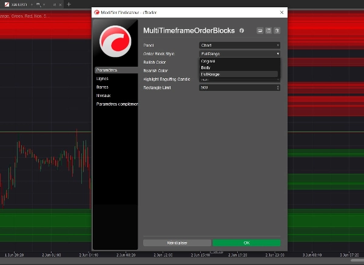
Task: Increase Rectangle Limit with up stepper arrow
Action: [278, 86]
